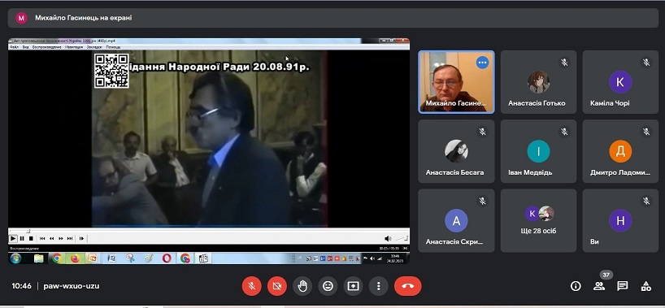
Task: Skip to next track in media player
Action: coord(70,238)
